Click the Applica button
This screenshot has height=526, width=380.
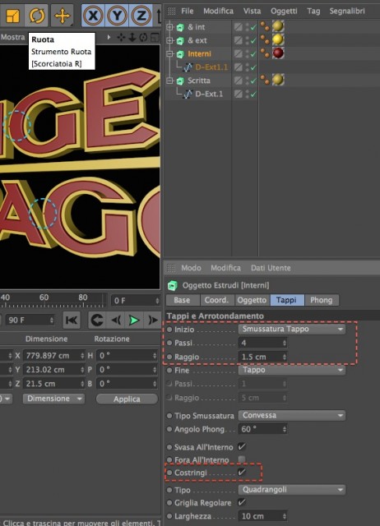click(127, 399)
